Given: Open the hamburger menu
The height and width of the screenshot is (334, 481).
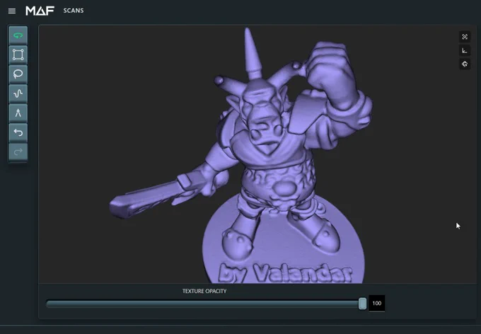Looking at the screenshot, I should 11,11.
